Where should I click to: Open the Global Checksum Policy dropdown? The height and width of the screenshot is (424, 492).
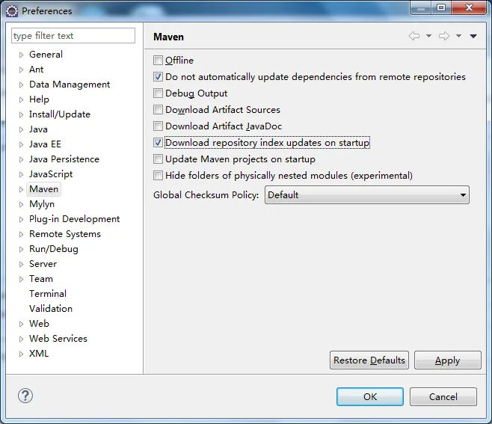click(367, 195)
